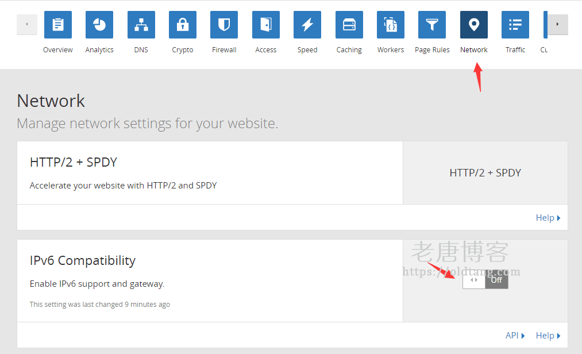Click the left scroll arrow in navigation
This screenshot has height=354, width=582.
[26, 25]
